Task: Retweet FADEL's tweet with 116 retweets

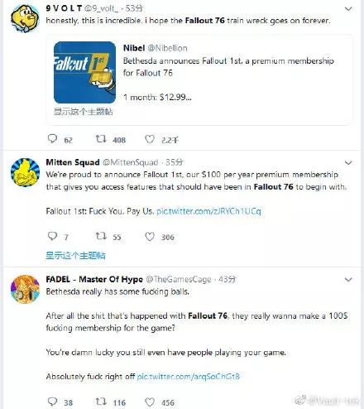Action: tap(101, 402)
